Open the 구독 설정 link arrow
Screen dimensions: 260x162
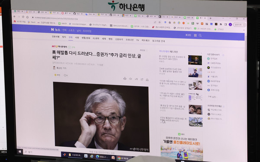pyautogui.click(x=213, y=97)
